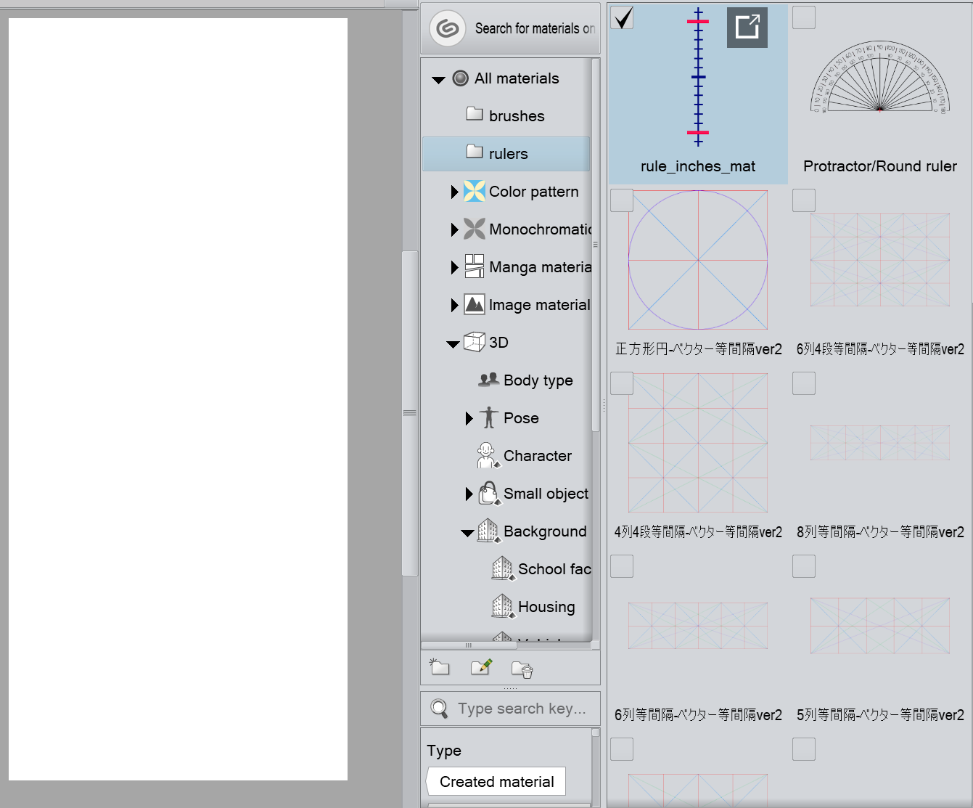Click the 3D cube icon
This screenshot has height=808, width=973.
coord(475,342)
